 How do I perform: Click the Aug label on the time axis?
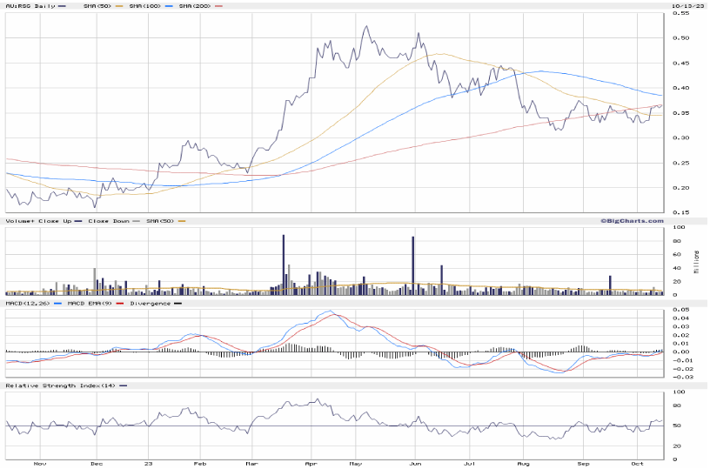point(524,465)
